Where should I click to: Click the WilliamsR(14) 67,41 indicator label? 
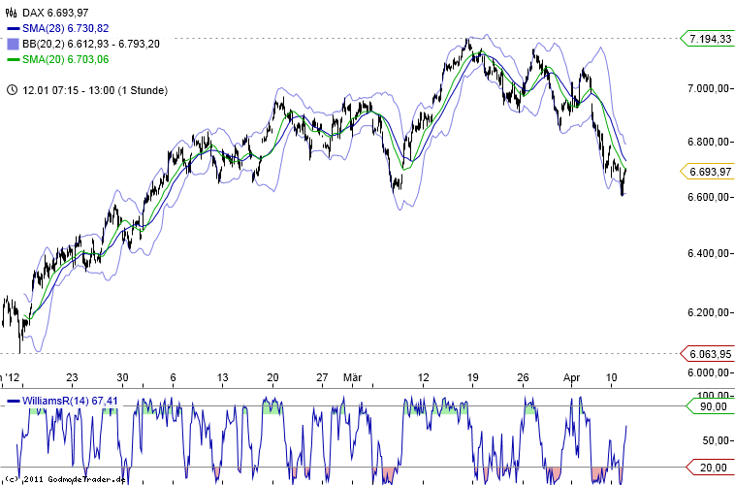click(70, 402)
